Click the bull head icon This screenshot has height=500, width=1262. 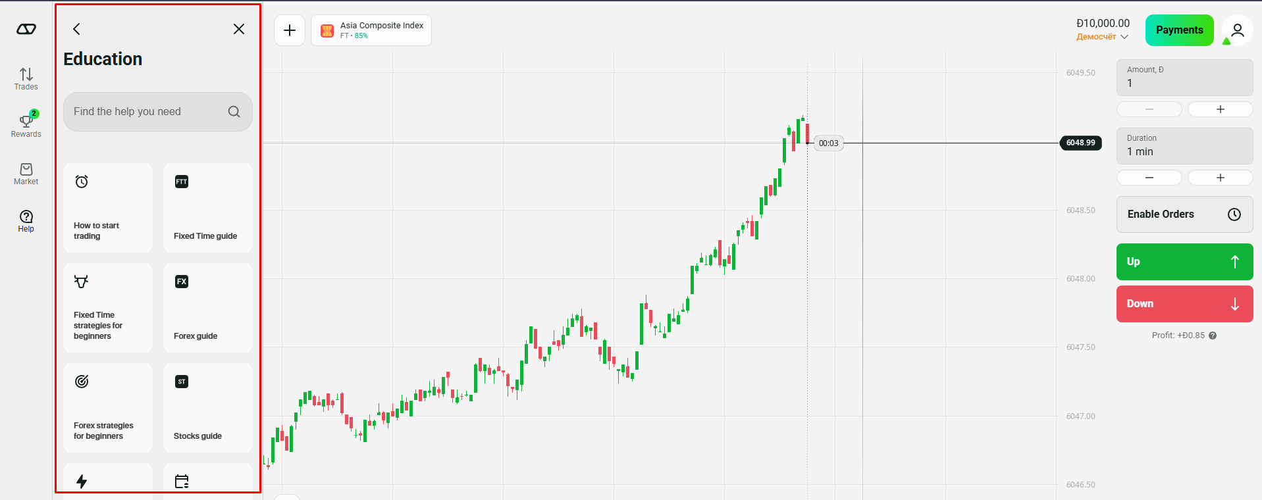click(x=81, y=282)
